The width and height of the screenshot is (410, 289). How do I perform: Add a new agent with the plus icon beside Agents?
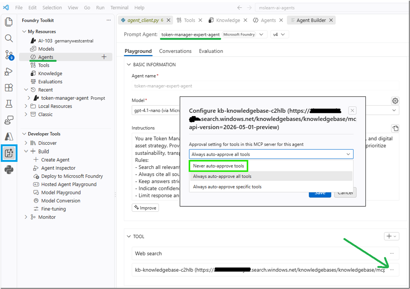point(104,57)
